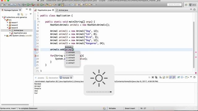198x111 pixels.
Task: Click the New Java Class green C icon
Action: click(x=41, y=5)
